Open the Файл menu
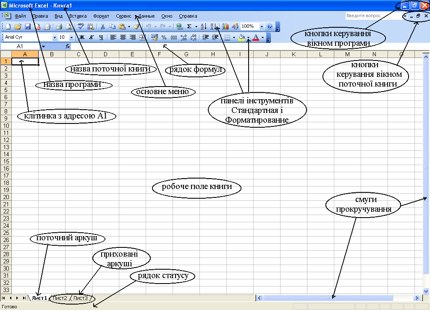Image resolution: width=430 pixels, height=310 pixels. pyautogui.click(x=20, y=16)
